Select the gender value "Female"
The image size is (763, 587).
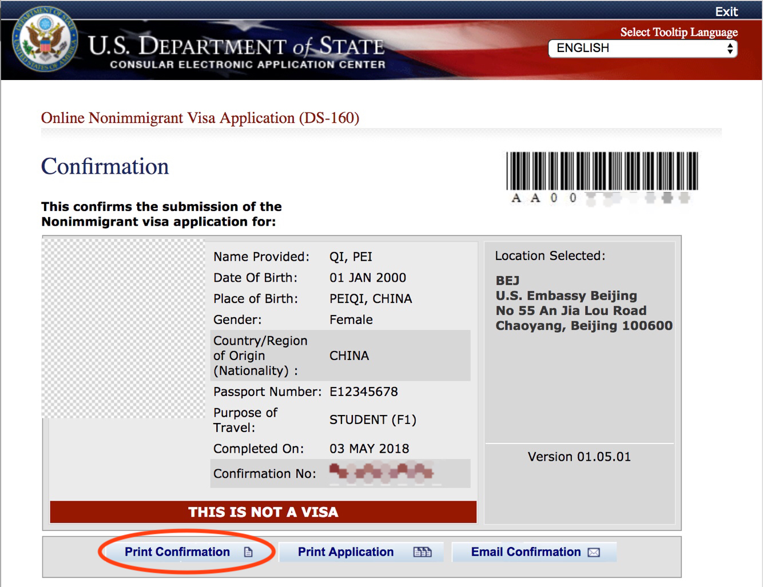351,320
